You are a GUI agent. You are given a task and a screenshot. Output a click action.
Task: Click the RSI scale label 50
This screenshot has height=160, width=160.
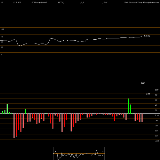[2, 42]
